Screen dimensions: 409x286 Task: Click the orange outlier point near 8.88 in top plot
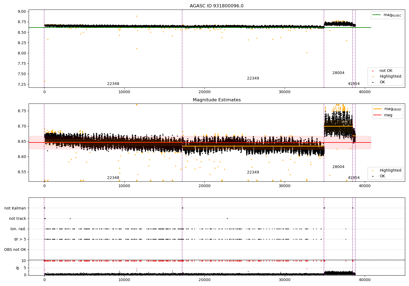pyautogui.click(x=137, y=16)
